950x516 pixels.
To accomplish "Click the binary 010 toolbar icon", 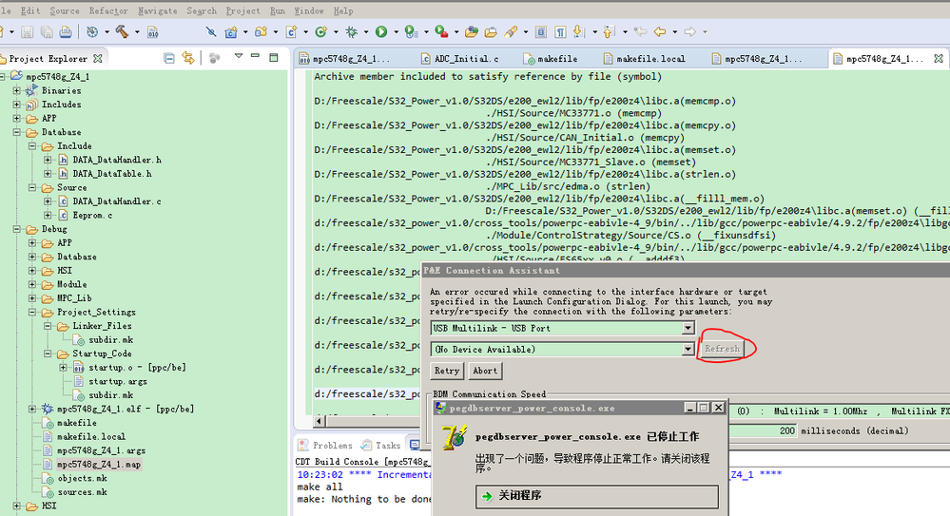I will click(153, 32).
